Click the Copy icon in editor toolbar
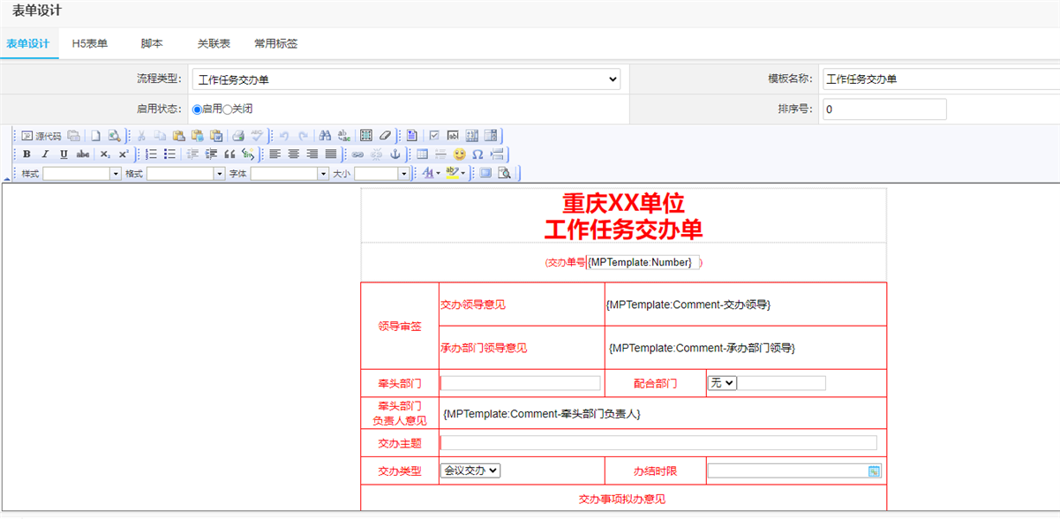Image resolution: width=1060 pixels, height=519 pixels. point(160,136)
